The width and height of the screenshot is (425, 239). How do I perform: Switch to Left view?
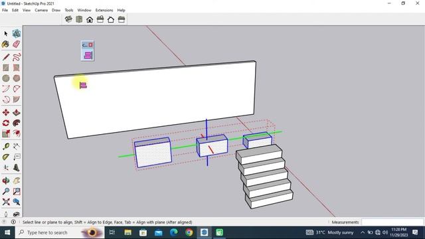(122, 19)
